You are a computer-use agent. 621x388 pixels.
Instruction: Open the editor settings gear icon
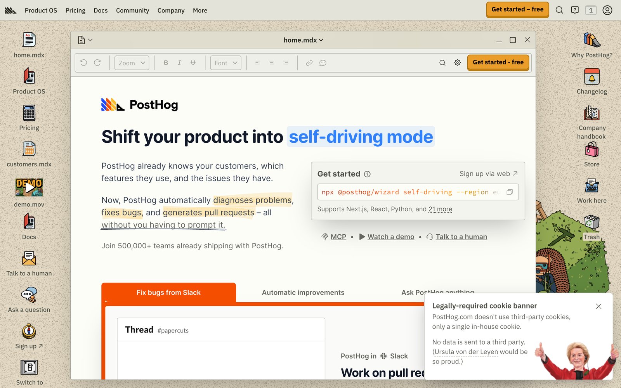coord(458,63)
